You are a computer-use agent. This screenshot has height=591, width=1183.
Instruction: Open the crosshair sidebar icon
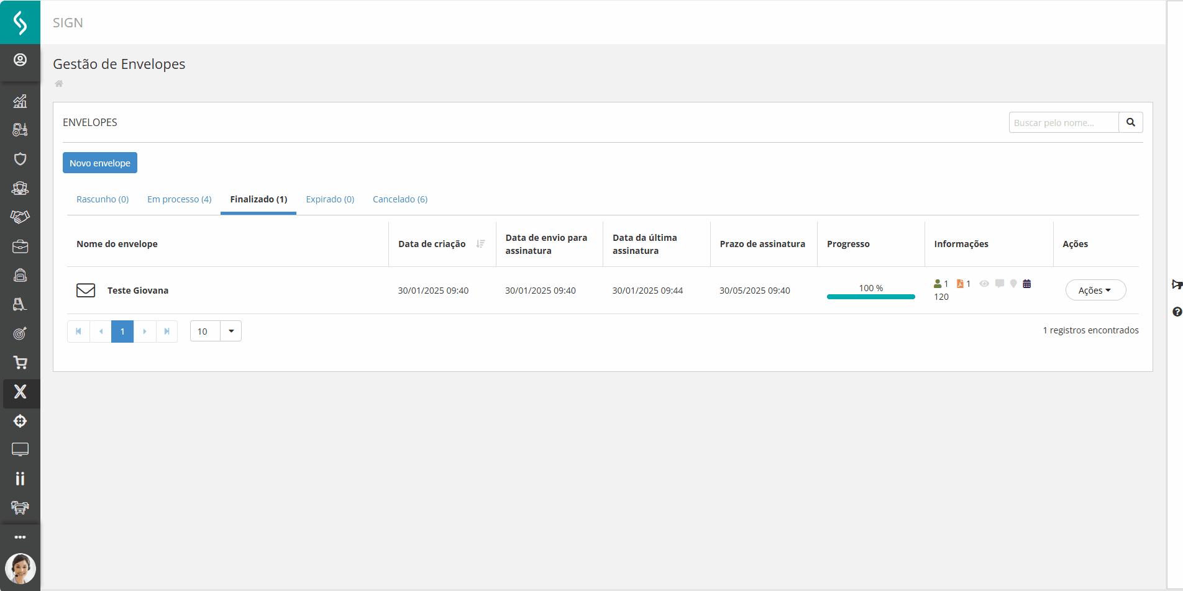coord(20,421)
